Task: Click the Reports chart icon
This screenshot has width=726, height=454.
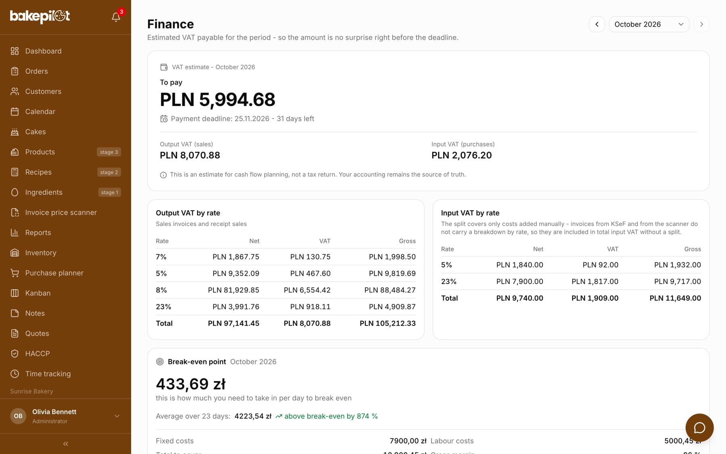Action: pos(15,232)
